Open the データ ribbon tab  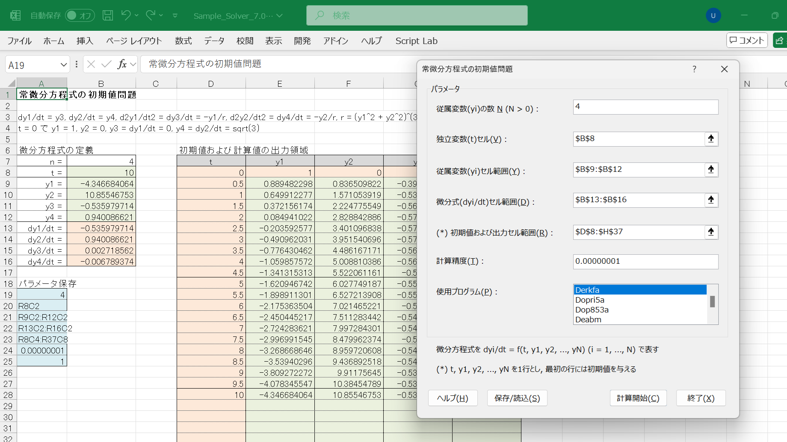click(x=214, y=41)
